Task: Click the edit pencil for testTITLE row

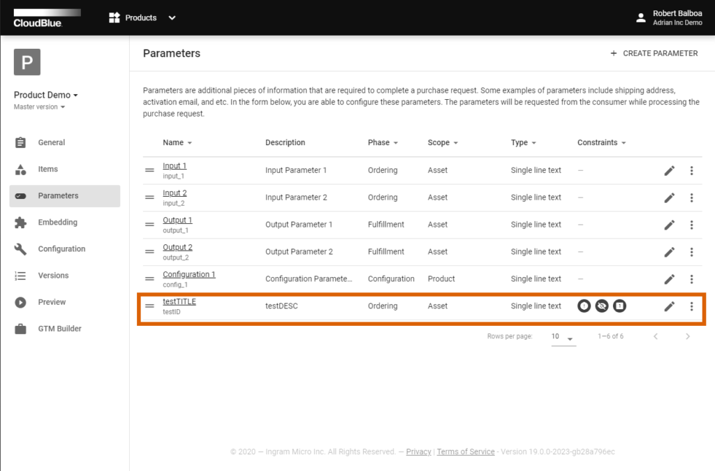Action: (669, 306)
